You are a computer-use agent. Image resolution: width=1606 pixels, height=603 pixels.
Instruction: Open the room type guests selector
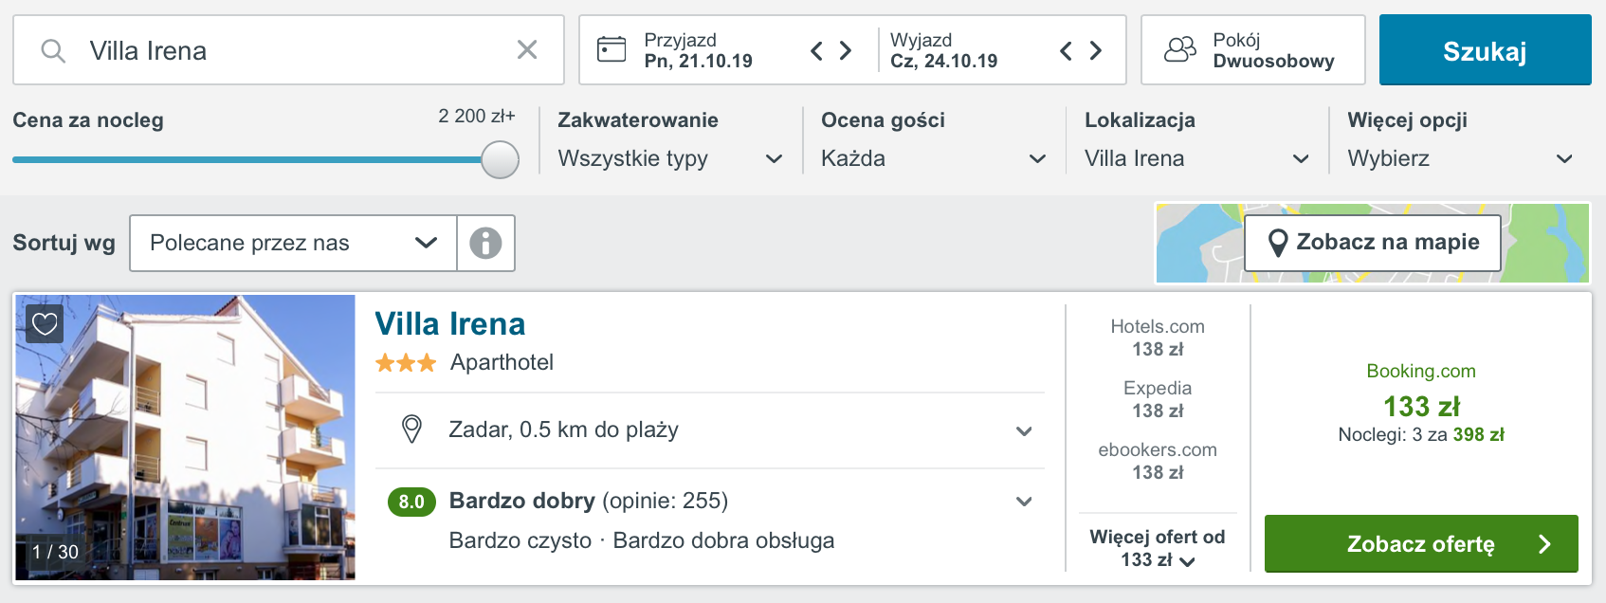point(1252,50)
